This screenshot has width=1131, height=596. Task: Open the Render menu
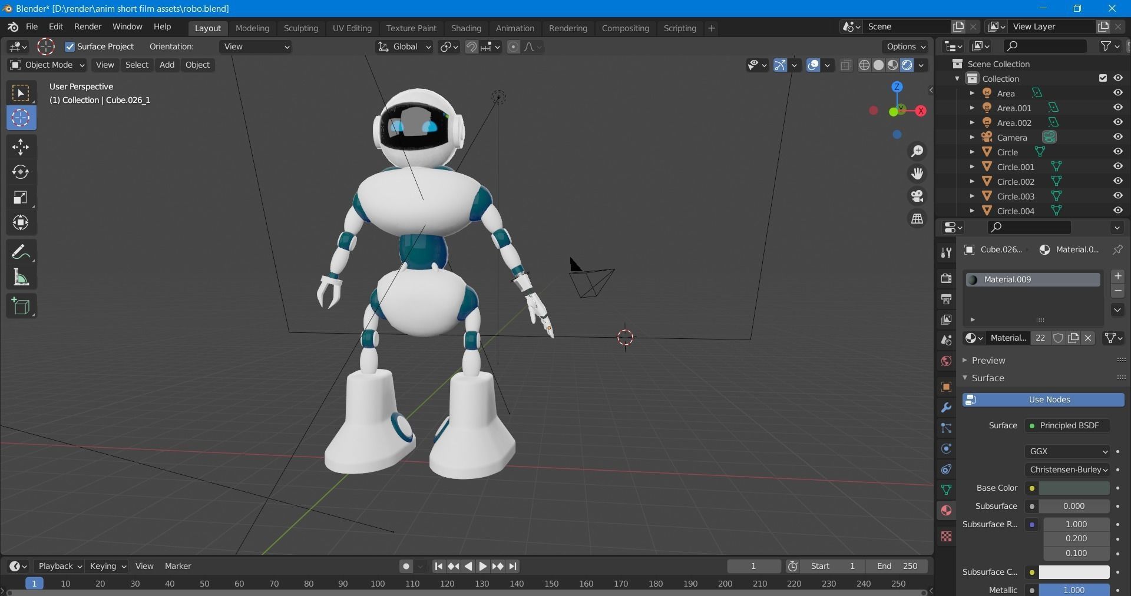point(88,26)
